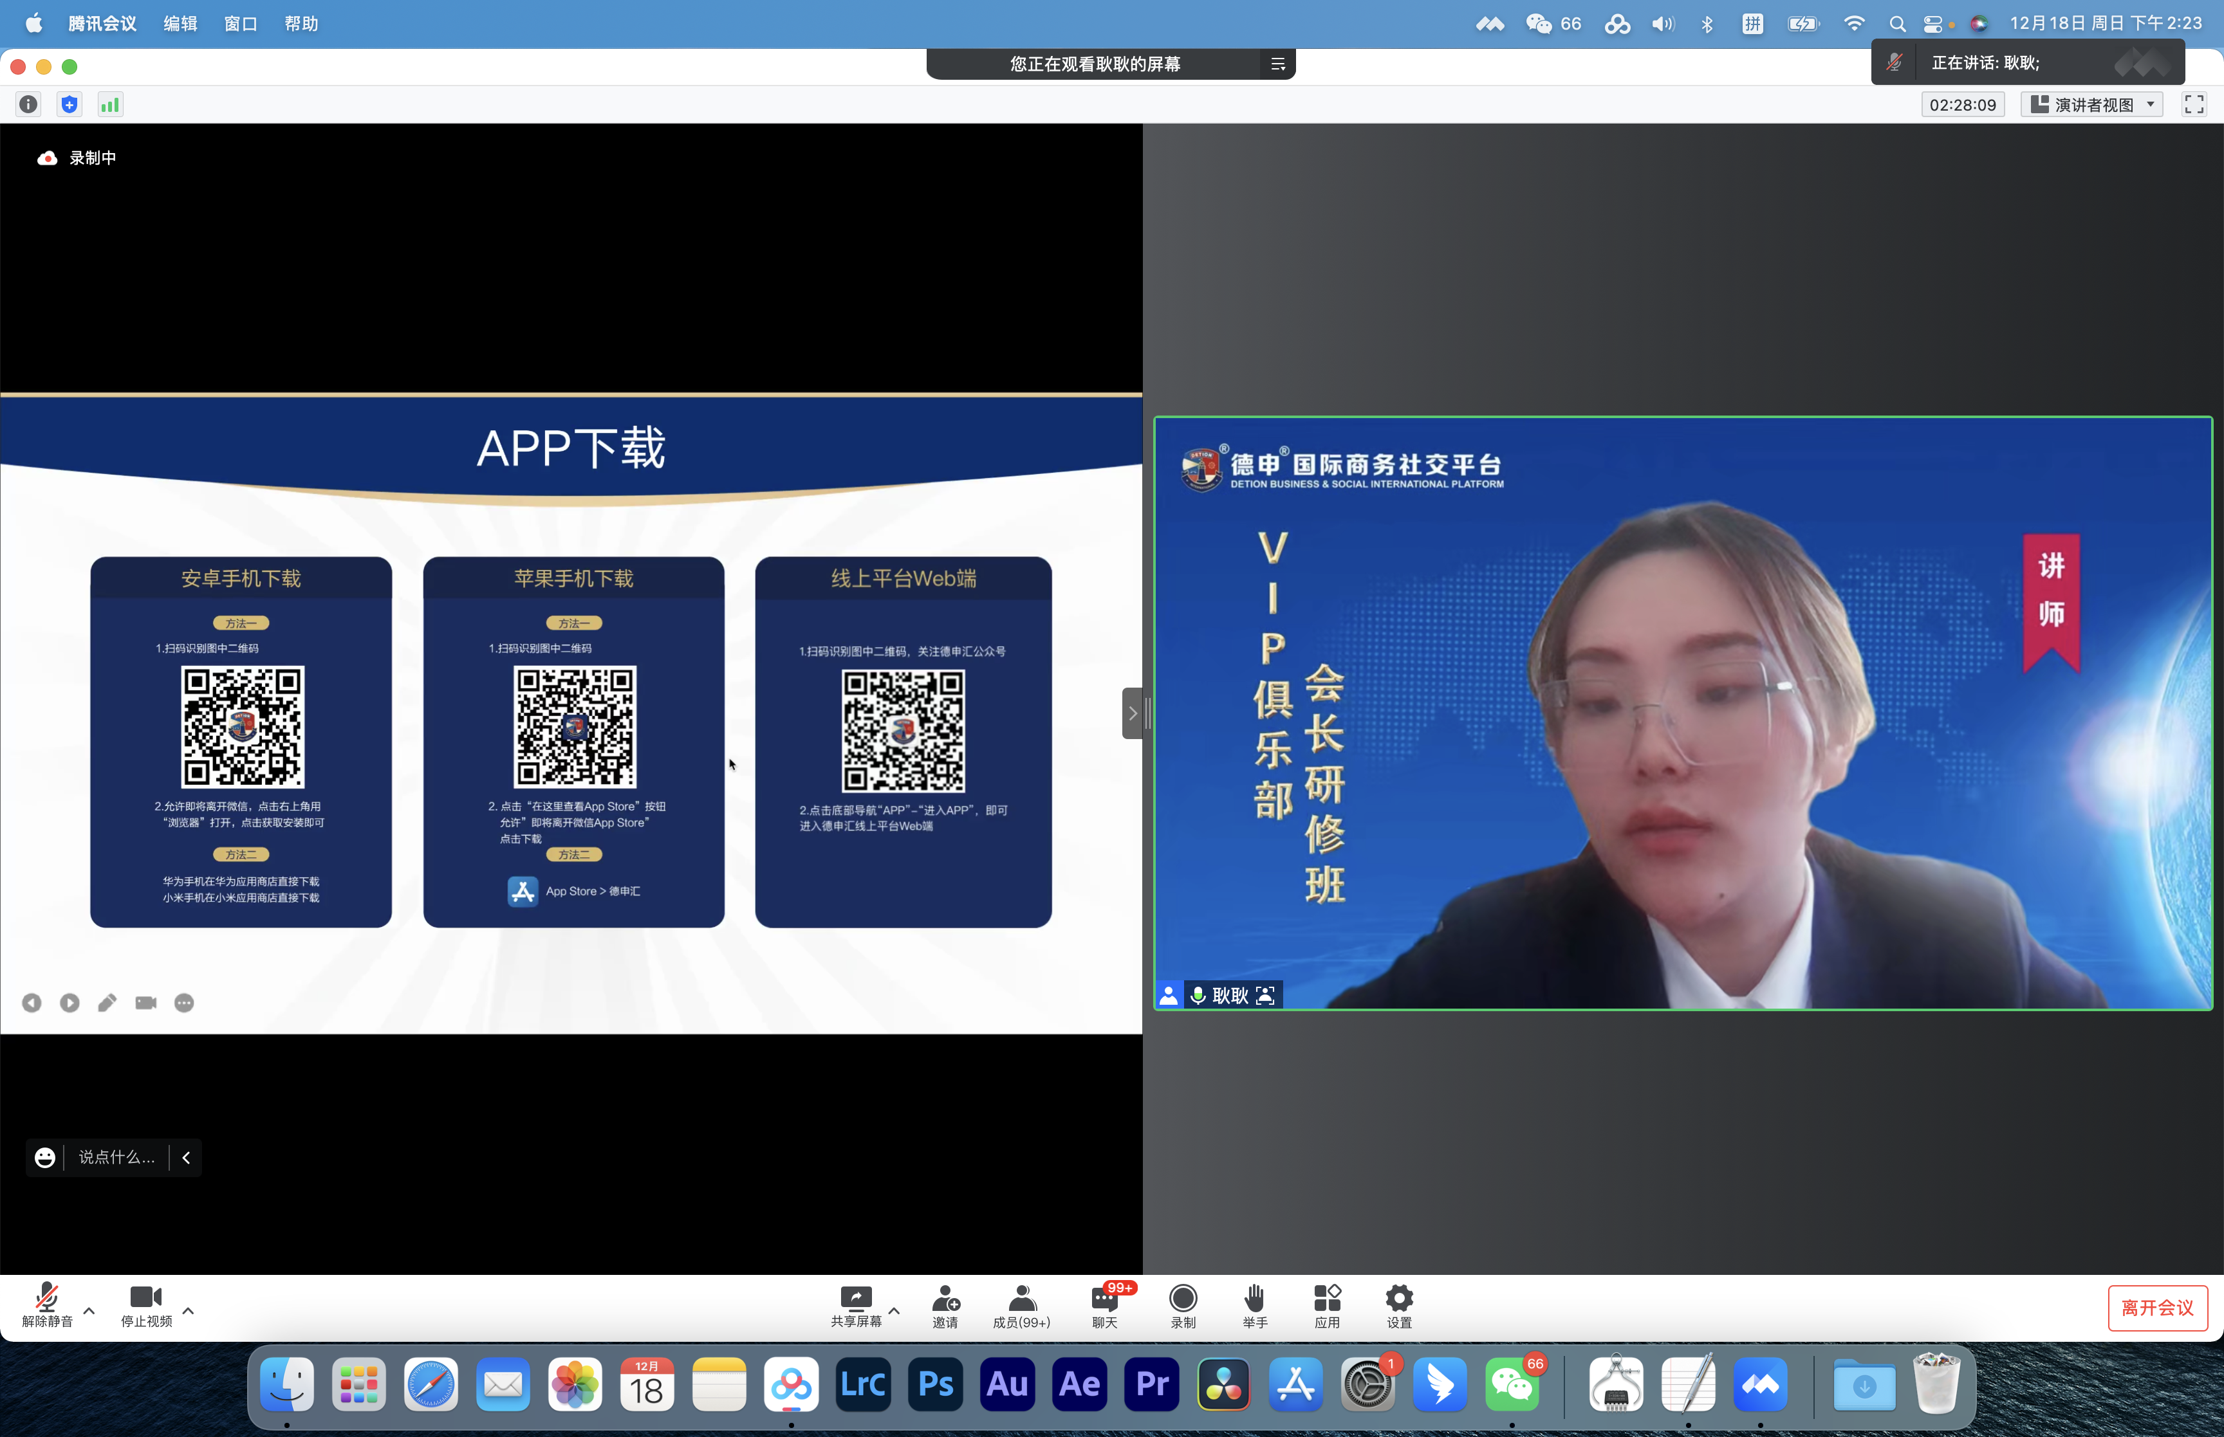
Task: Unmute microphone with 解除静音
Action: pos(47,1305)
